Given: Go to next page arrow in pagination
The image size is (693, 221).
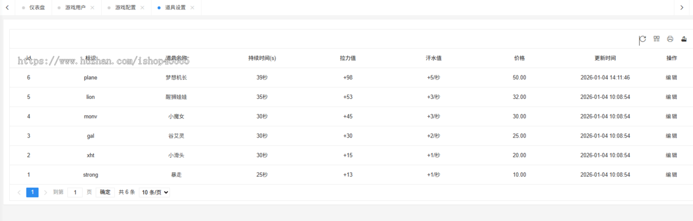Looking at the screenshot, I should 46,192.
